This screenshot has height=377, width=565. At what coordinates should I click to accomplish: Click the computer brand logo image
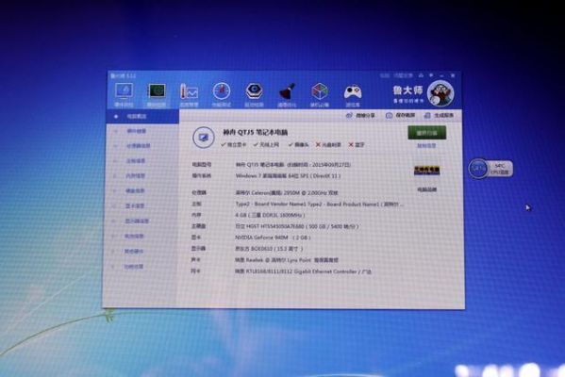coord(426,171)
